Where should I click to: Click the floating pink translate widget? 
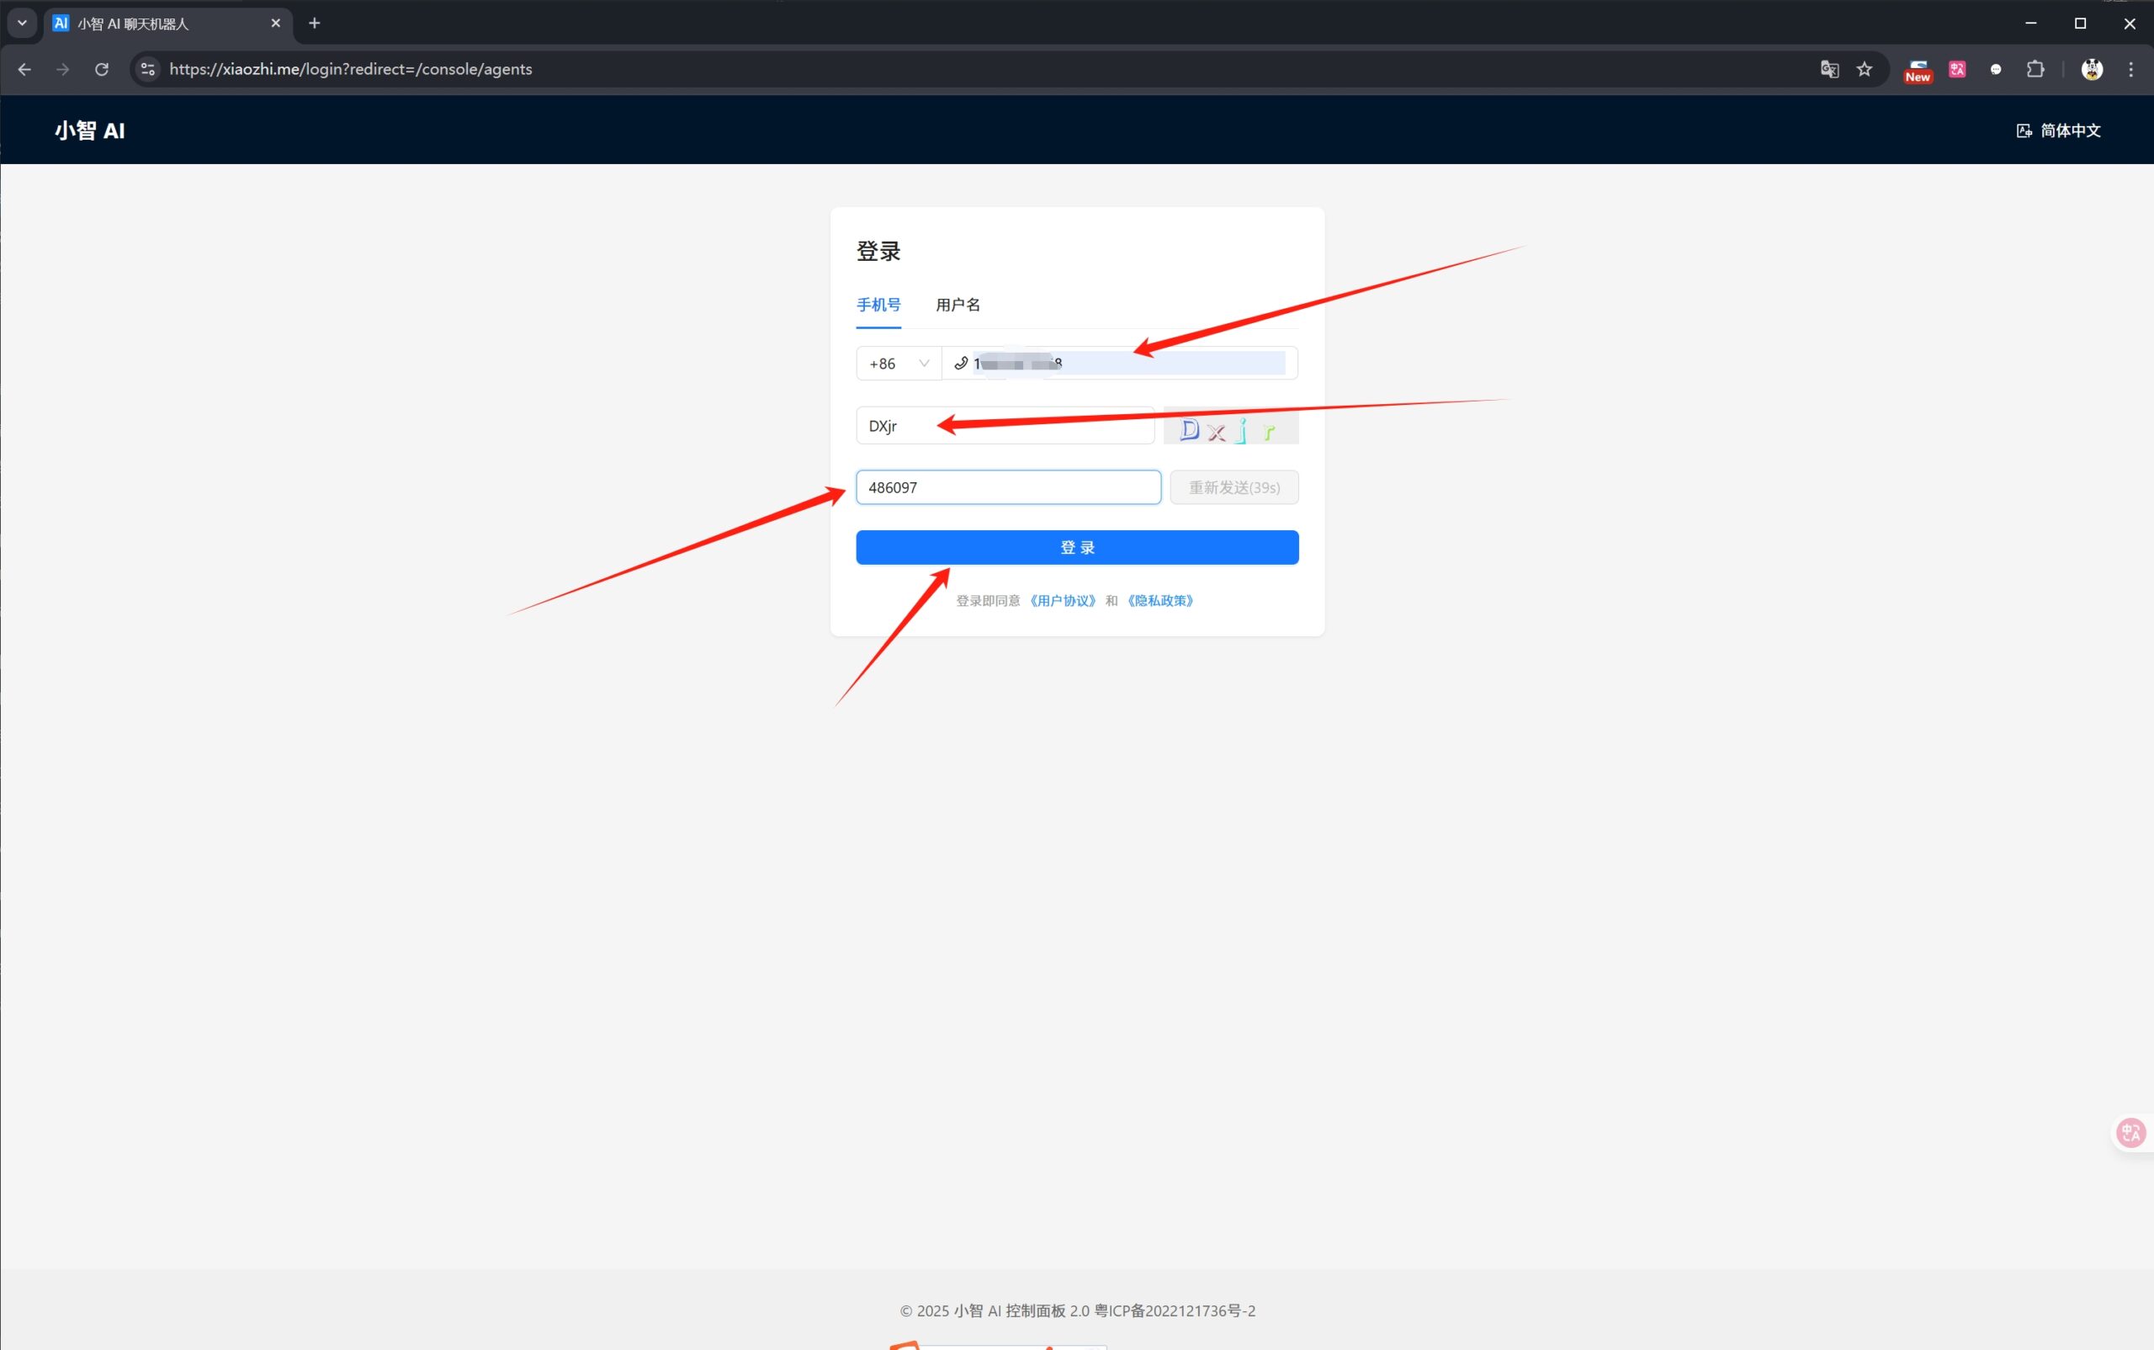[2131, 1133]
